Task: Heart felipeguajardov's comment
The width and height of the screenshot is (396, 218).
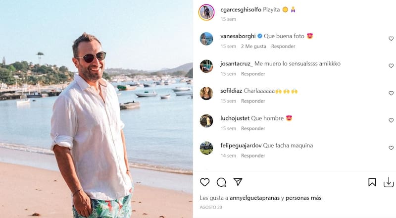Action: [391, 148]
